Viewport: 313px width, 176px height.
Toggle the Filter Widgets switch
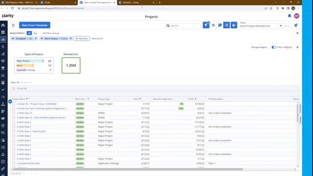click(x=274, y=47)
